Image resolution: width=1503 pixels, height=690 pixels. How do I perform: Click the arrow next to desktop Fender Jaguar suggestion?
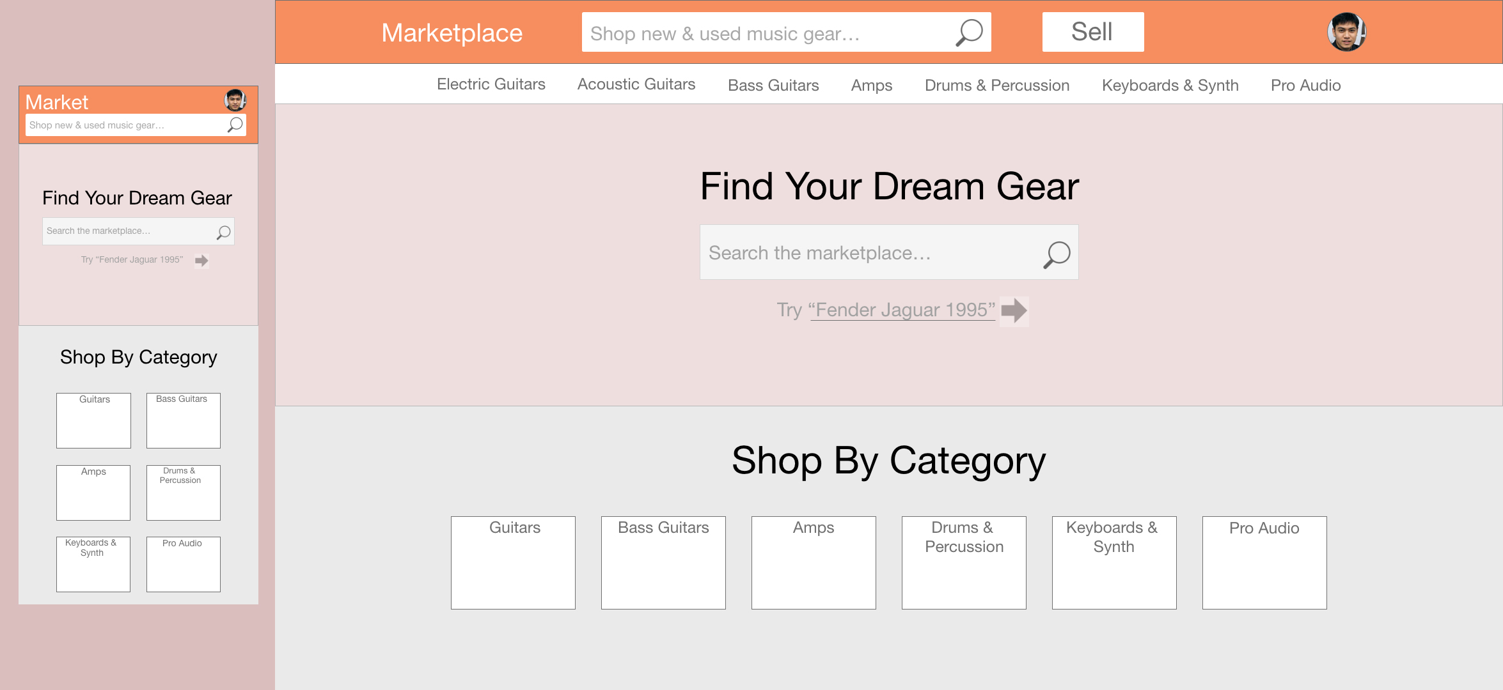pos(1014,311)
